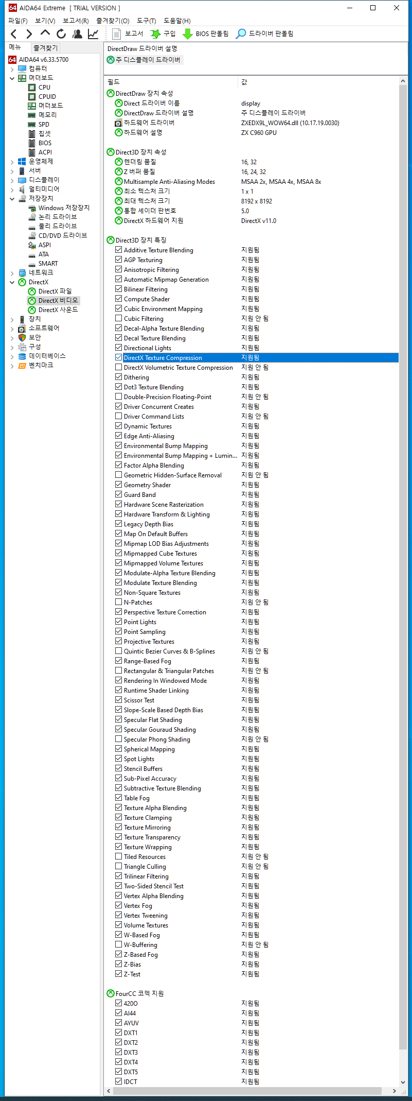Select the 머더보드 child tree item
The height and width of the screenshot is (1101, 412).
coord(50,106)
